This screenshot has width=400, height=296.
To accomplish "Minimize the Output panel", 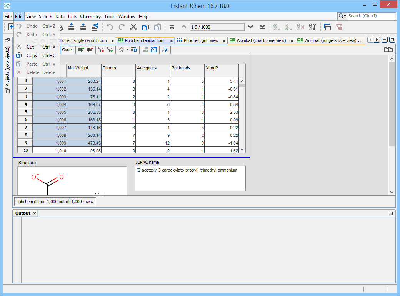I will click(390, 213).
